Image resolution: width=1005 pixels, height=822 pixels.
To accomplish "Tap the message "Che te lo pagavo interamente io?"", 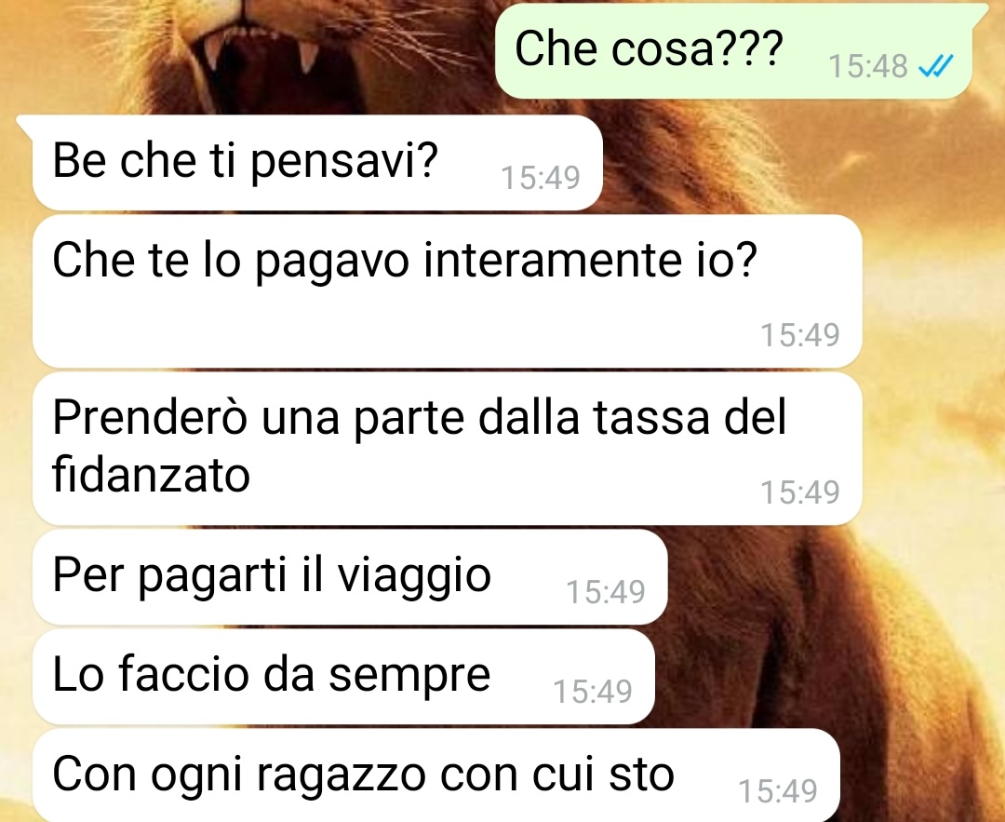I will 447,291.
